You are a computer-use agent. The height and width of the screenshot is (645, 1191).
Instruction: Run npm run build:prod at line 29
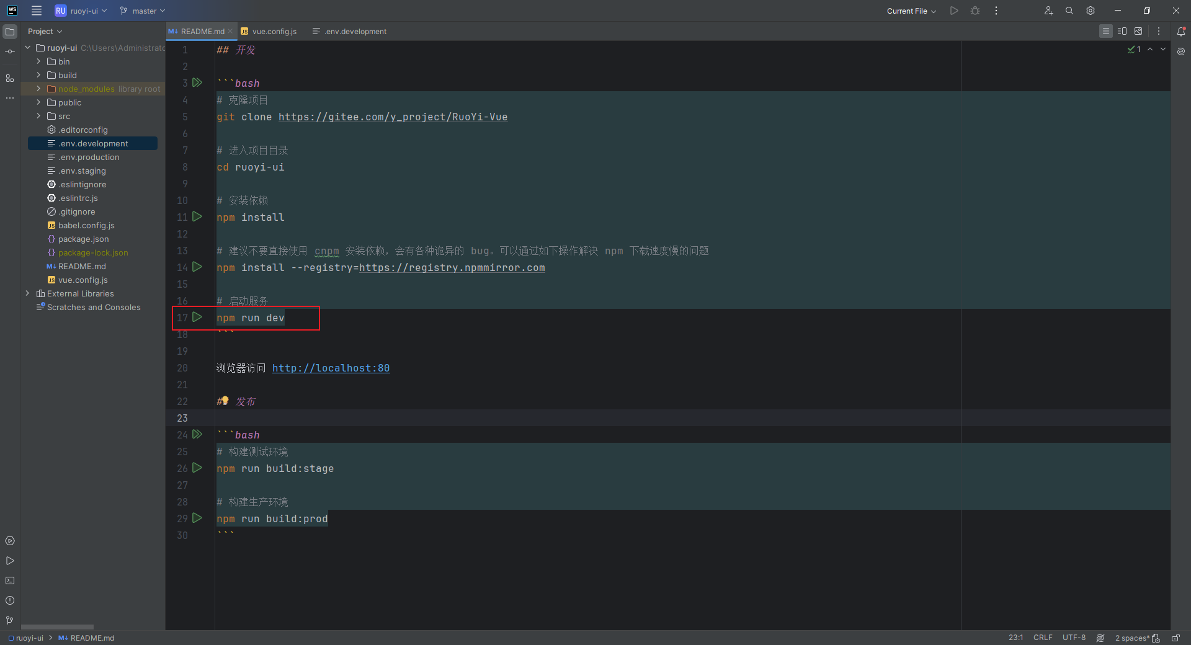(197, 518)
